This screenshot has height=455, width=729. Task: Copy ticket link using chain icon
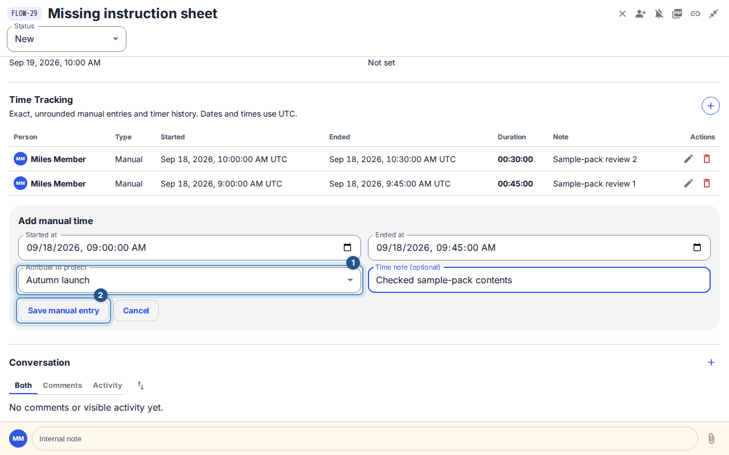(x=695, y=14)
